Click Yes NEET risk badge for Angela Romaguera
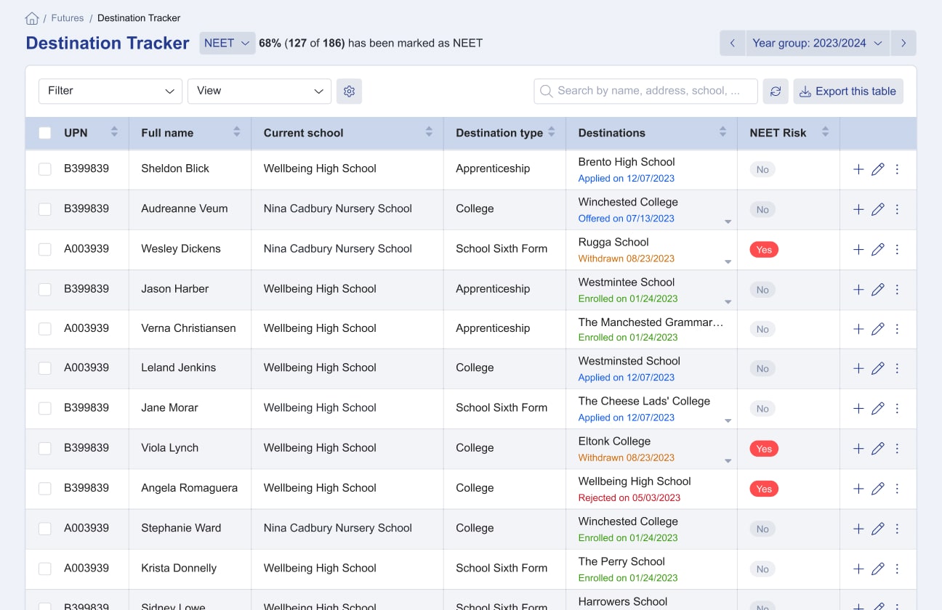 point(764,489)
